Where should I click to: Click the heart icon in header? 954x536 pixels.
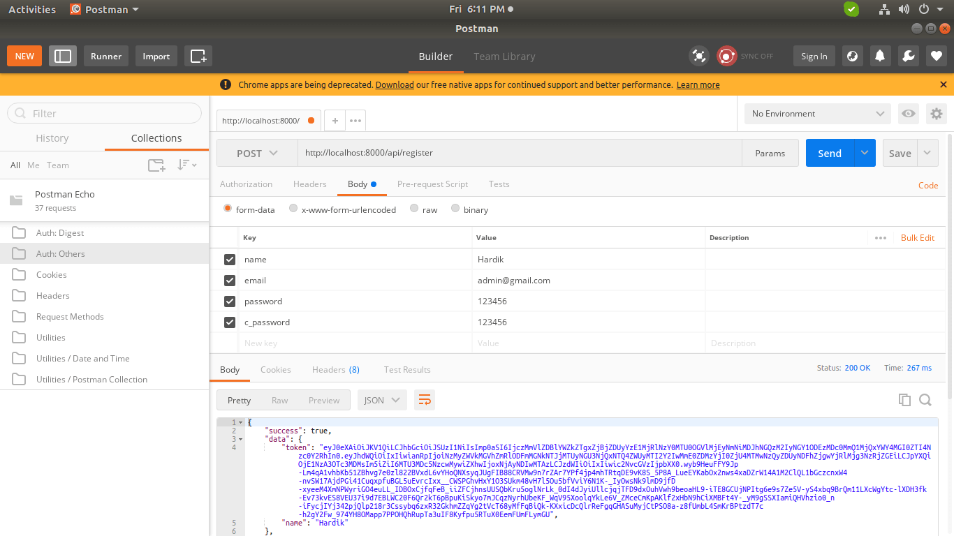pyautogui.click(x=937, y=56)
